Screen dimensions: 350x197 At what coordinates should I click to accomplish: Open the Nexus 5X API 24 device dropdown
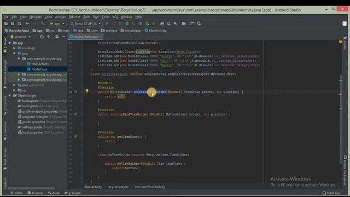tap(85, 24)
